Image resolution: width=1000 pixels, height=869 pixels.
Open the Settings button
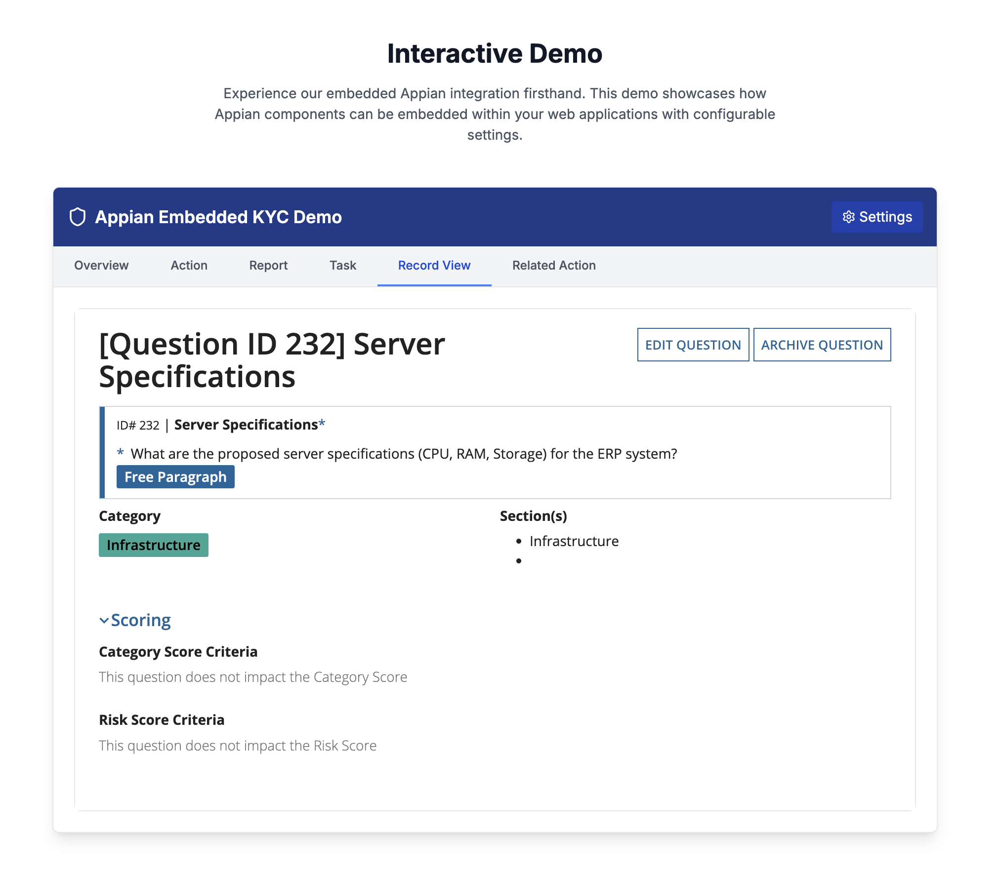[876, 217]
